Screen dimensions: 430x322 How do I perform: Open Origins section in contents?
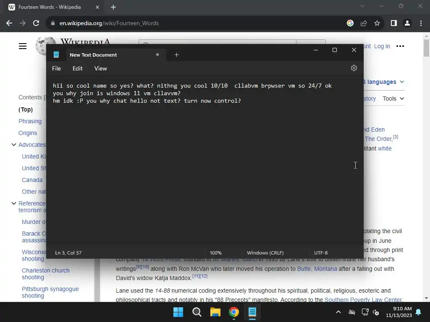(28, 133)
